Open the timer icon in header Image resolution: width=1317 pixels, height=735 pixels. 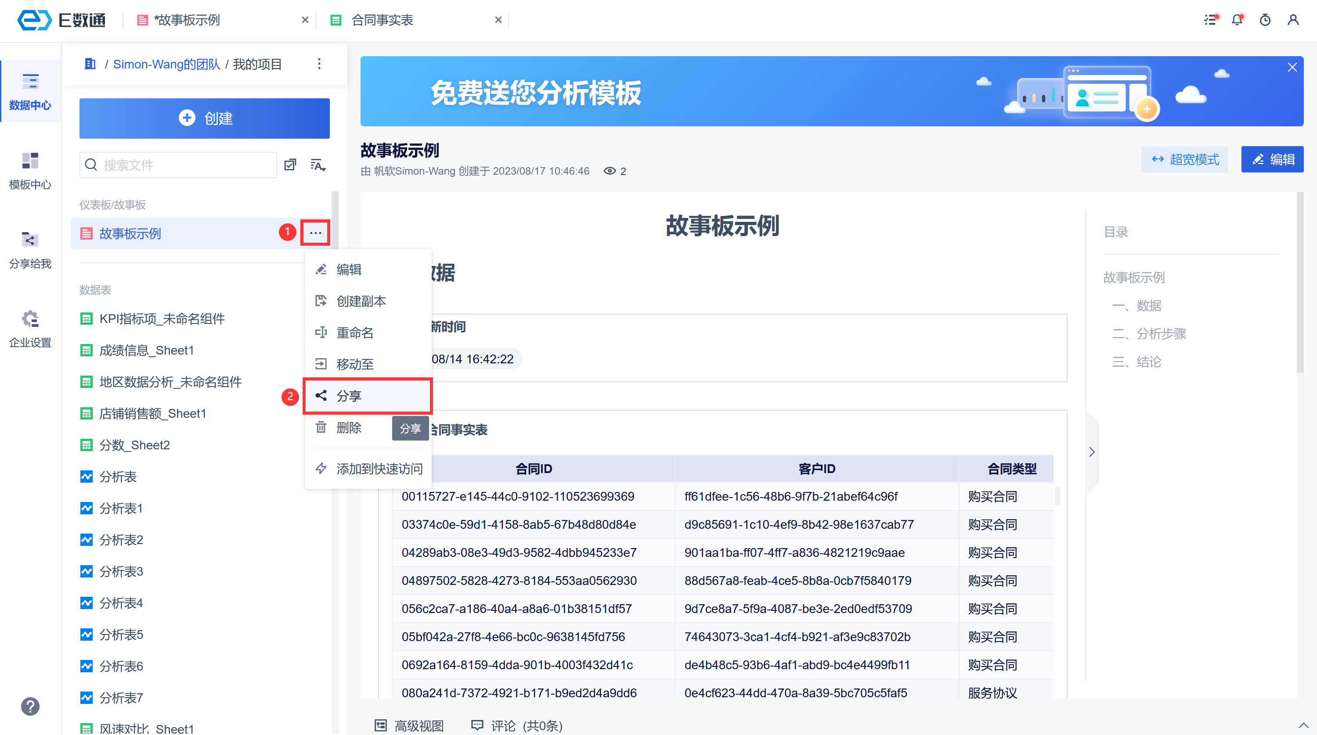click(1265, 20)
